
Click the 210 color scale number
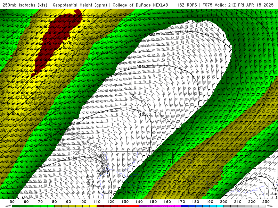[238, 202]
